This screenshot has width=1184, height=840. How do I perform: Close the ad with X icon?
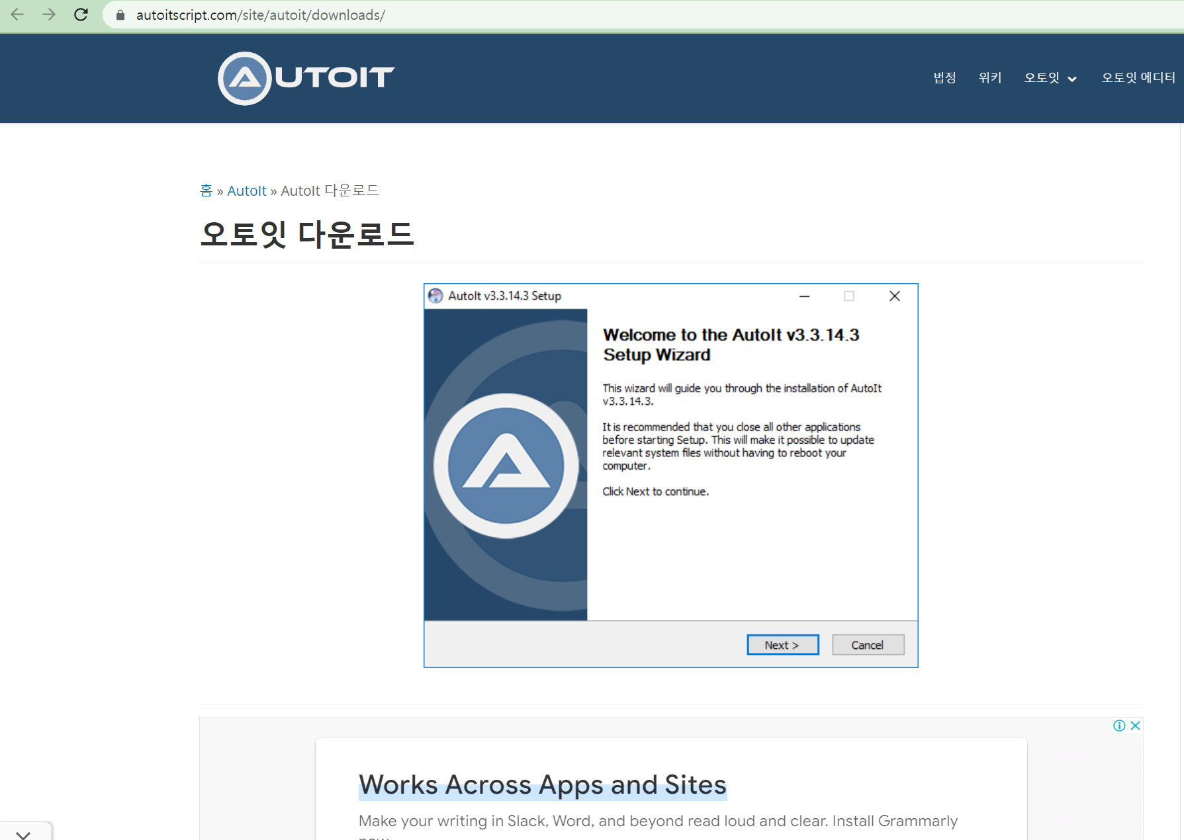[1136, 726]
